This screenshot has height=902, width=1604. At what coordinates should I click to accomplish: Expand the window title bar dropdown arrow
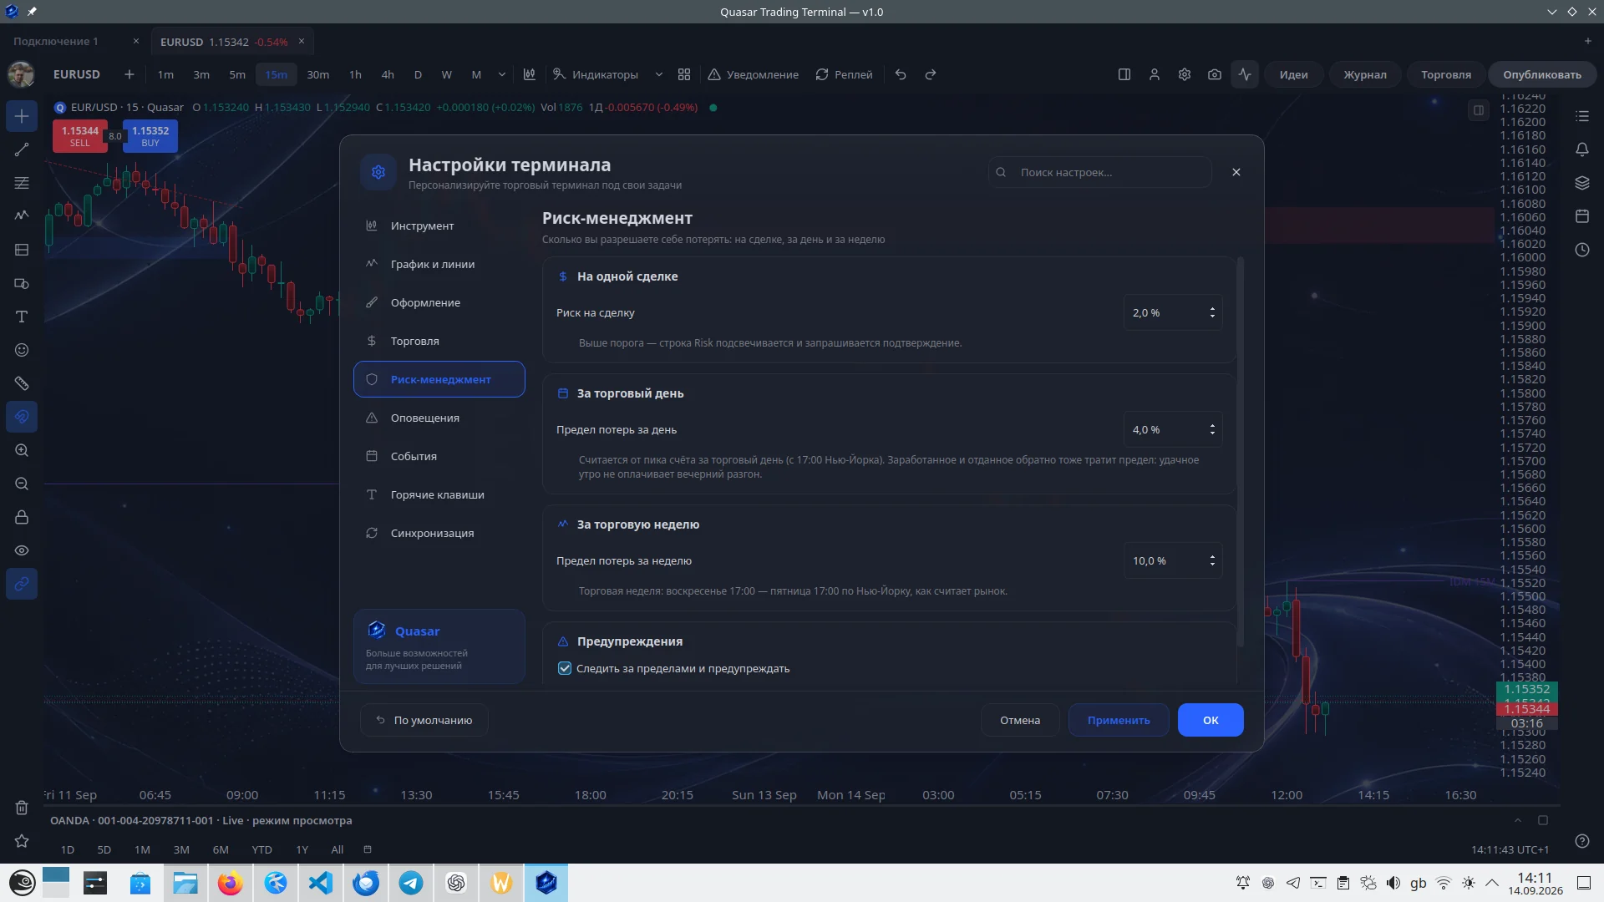pos(1551,12)
